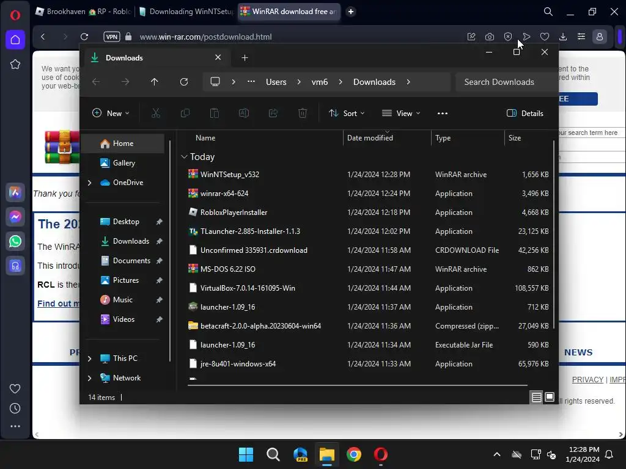Image resolution: width=626 pixels, height=469 pixels.
Task: Click the Delete trash icon in Explorer toolbar
Action: pyautogui.click(x=303, y=113)
